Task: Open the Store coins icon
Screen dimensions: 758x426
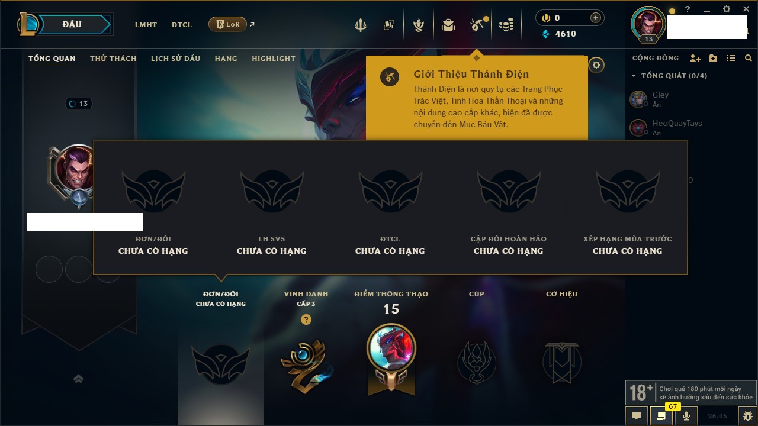Action: (506, 25)
